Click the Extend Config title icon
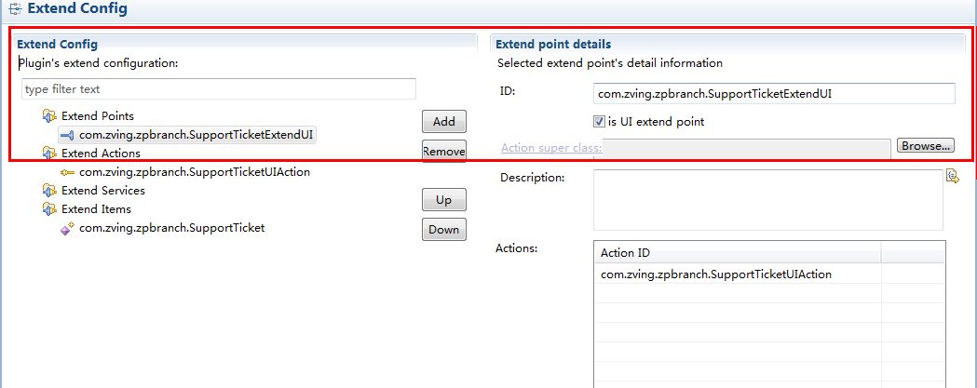Viewport: 977px width, 388px height. click(13, 10)
